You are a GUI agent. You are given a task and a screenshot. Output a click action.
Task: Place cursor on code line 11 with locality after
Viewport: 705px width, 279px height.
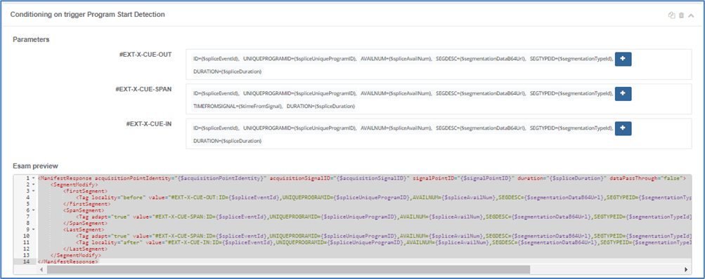[x=365, y=242]
